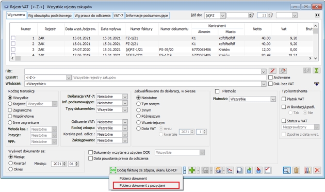Click the red X cancel icon at bottom right

coord(317,170)
